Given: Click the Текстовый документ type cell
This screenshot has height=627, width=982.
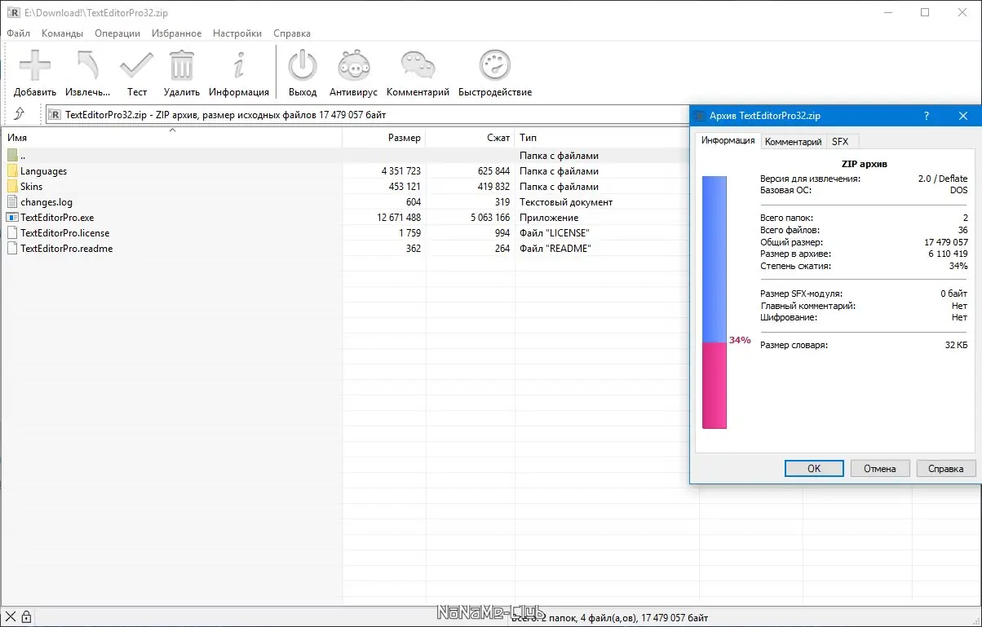Looking at the screenshot, I should click(x=566, y=202).
